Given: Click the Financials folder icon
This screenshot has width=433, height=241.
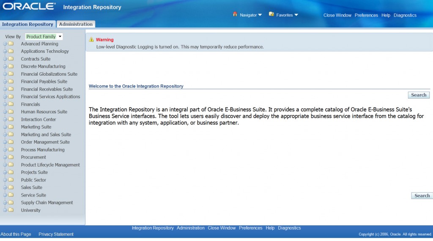Looking at the screenshot, I should coord(11,104).
